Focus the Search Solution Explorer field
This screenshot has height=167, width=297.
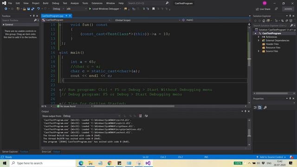pyautogui.click(x=271, y=26)
